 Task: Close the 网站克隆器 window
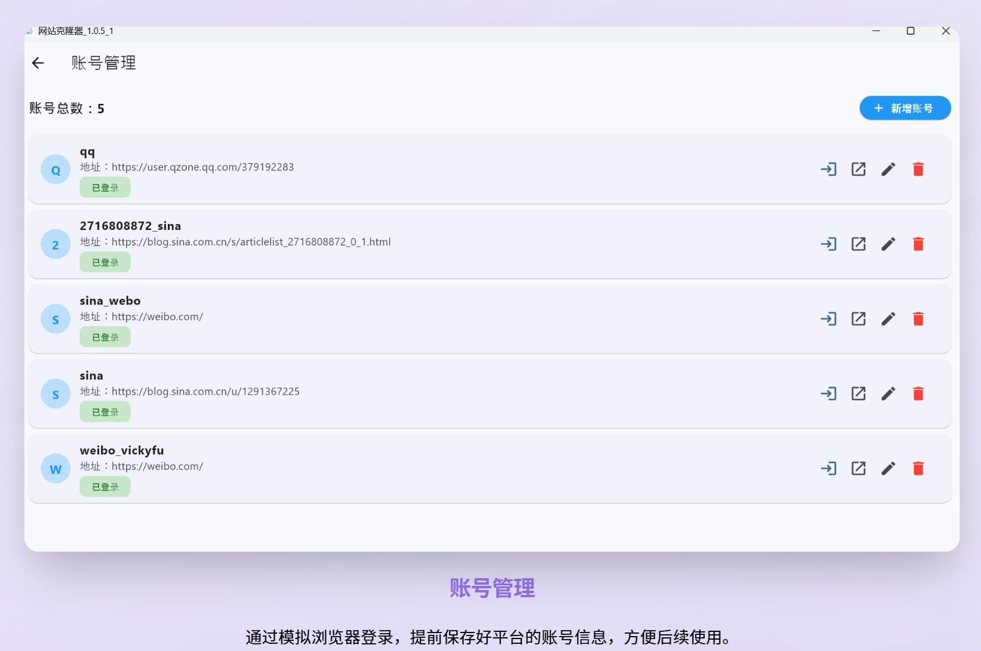(946, 31)
